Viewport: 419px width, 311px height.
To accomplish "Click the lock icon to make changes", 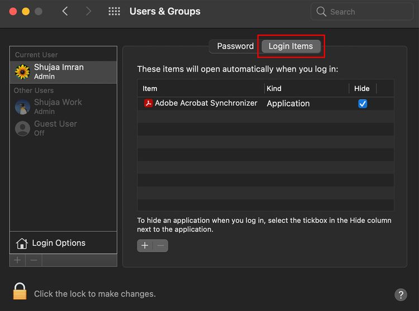I will tap(20, 293).
